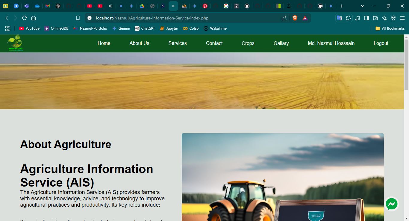
Task: Open the WakaTime bookmark
Action: pyautogui.click(x=215, y=28)
